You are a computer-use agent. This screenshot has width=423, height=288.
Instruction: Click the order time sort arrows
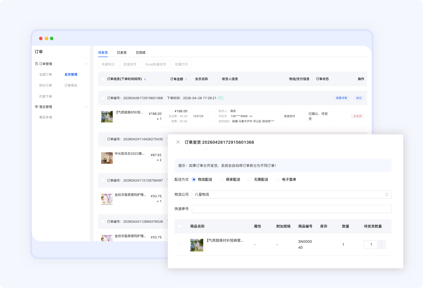(145, 79)
